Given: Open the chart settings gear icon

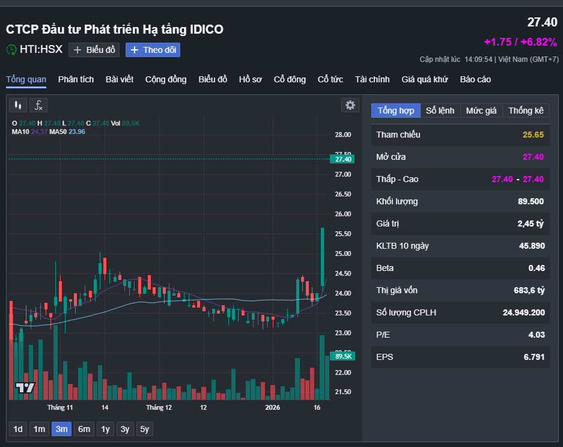Looking at the screenshot, I should pyautogui.click(x=350, y=105).
